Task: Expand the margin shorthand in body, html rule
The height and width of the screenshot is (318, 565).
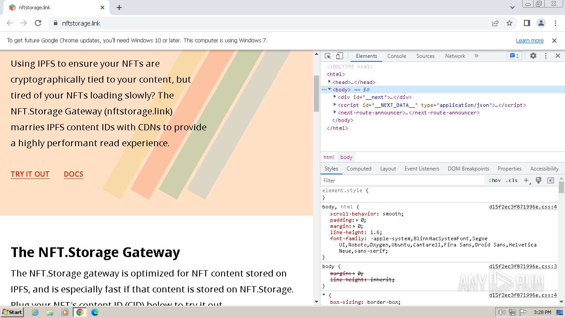Action: tap(354, 226)
